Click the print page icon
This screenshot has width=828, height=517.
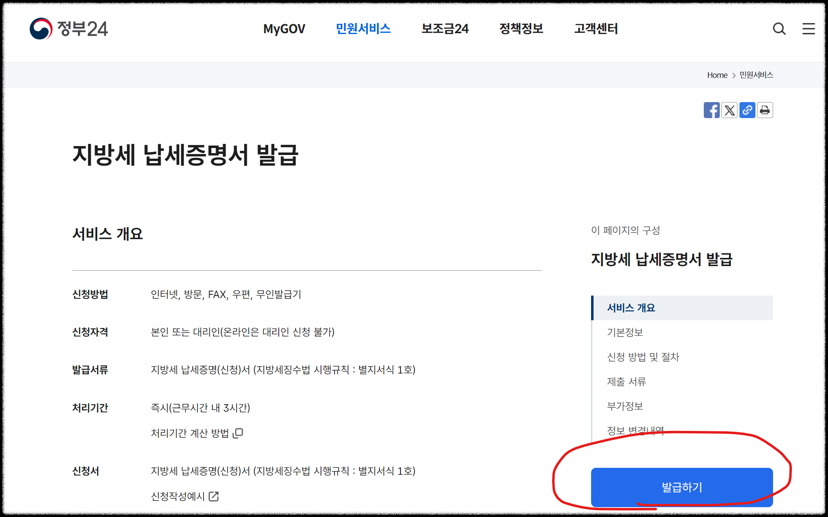tap(765, 110)
